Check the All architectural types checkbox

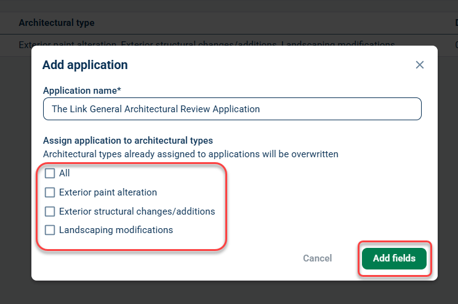pos(50,173)
